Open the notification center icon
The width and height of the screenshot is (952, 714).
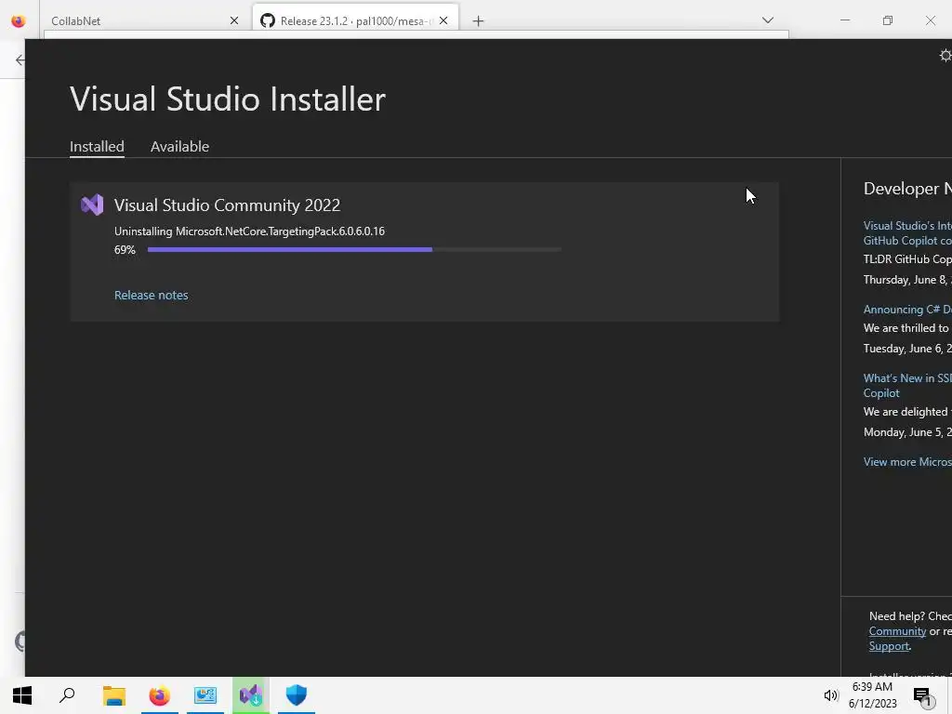click(x=923, y=695)
